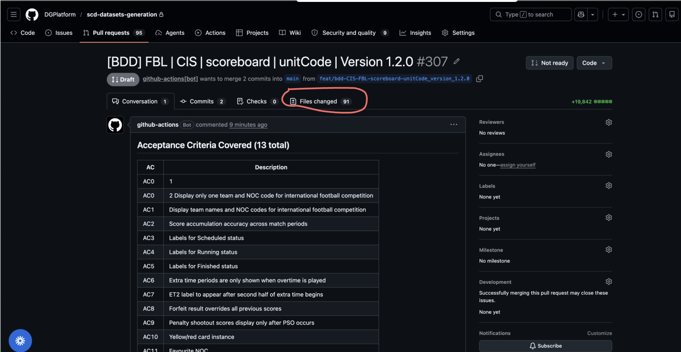Open Security and quality tab

click(x=350, y=33)
